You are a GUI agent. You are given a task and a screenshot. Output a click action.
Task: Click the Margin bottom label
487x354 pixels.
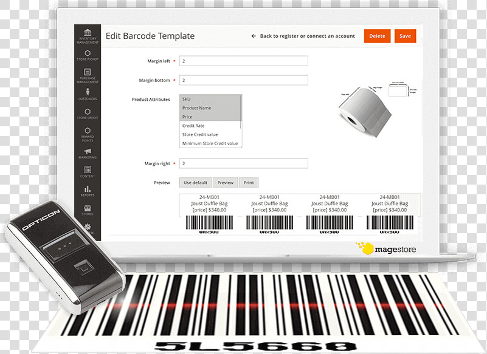point(154,80)
